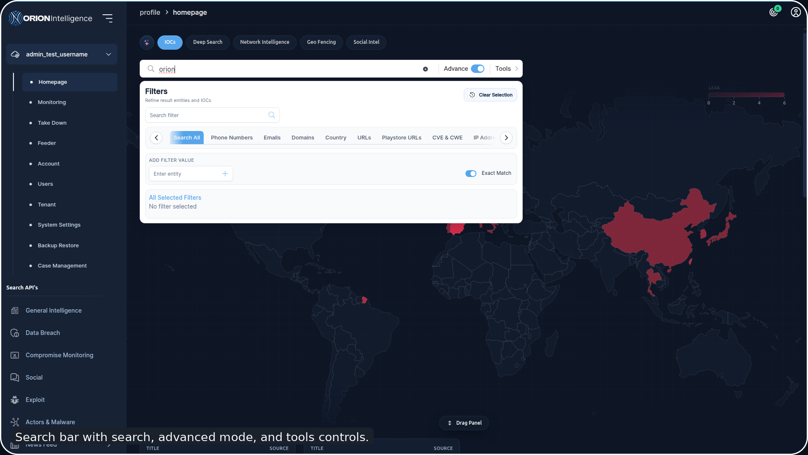Viewport: 808px width, 455px height.
Task: Toggle the Advance search switch
Action: pyautogui.click(x=478, y=69)
